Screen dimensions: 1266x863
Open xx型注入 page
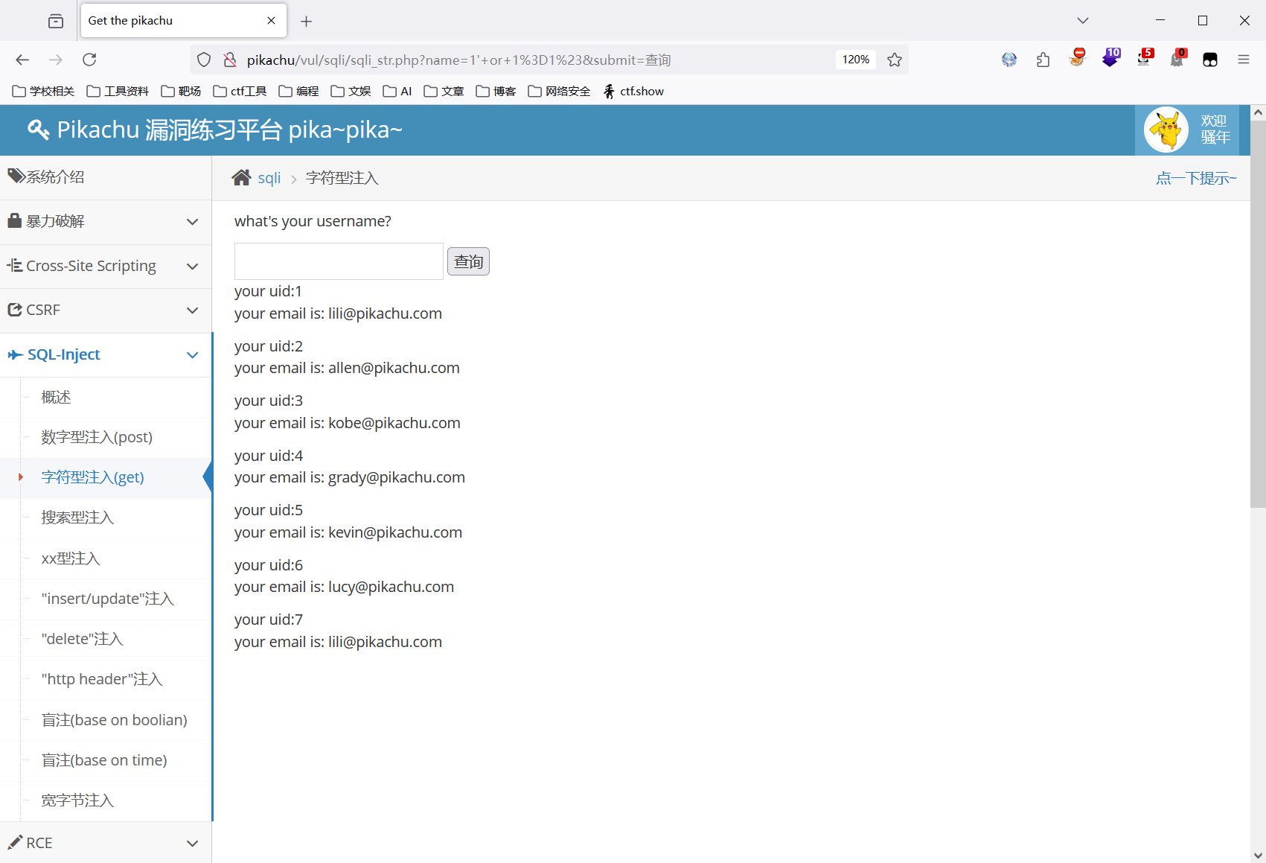[x=71, y=558]
